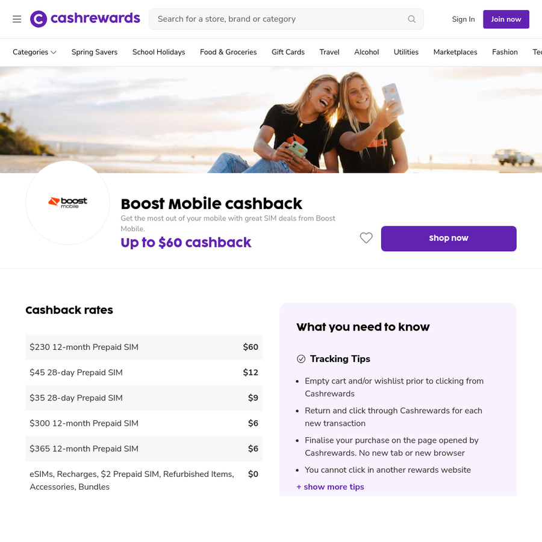The width and height of the screenshot is (542, 542).
Task: Open the Spring Savers menu item
Action: pos(95,52)
